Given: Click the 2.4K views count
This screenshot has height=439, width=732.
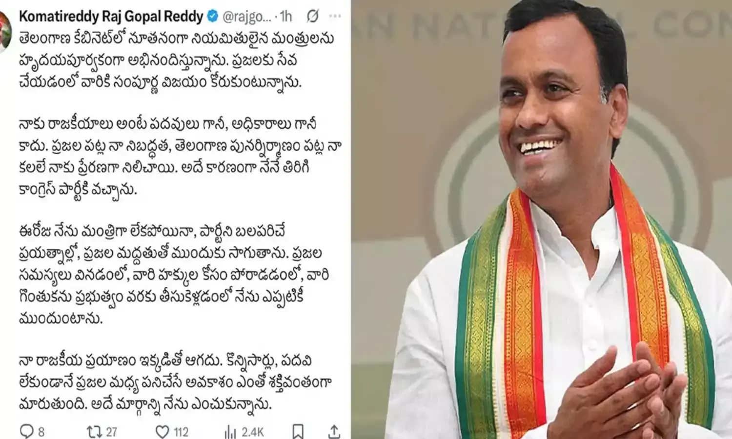Looking at the screenshot, I should (253, 432).
